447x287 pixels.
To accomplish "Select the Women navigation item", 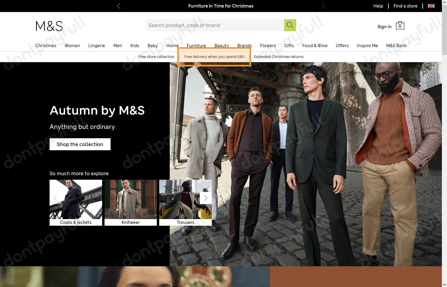I will pos(72,46).
